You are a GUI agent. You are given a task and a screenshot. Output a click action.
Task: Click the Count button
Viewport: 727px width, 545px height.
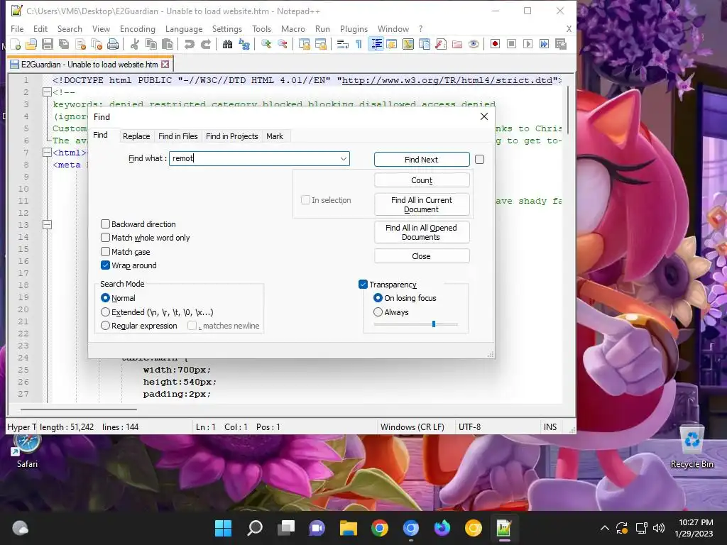422,180
